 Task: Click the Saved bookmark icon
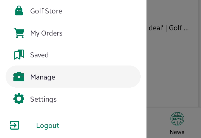pos(19,55)
